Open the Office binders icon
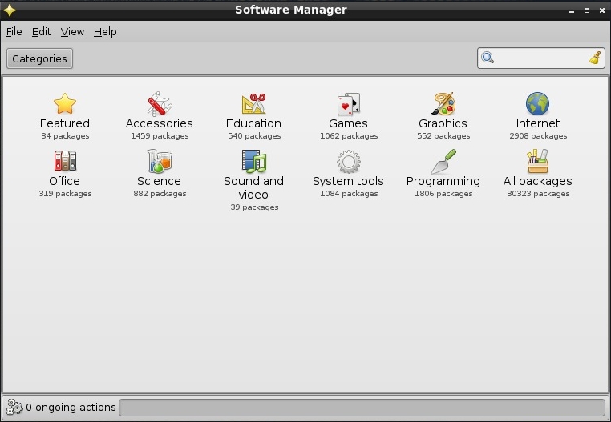Screen dimensions: 611x422 pyautogui.click(x=65, y=161)
